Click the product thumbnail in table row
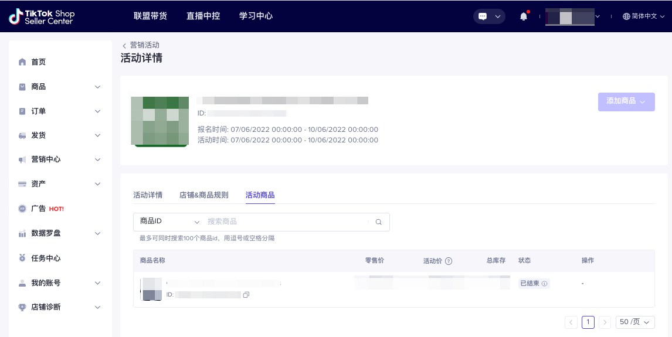 pyautogui.click(x=152, y=289)
